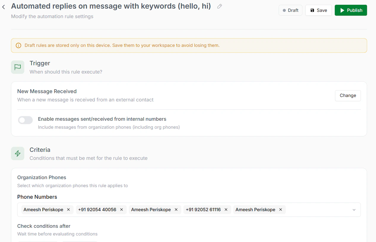Image resolution: width=376 pixels, height=242 pixels.
Task: Click the pencil icon to rename the rule
Action: point(219,6)
